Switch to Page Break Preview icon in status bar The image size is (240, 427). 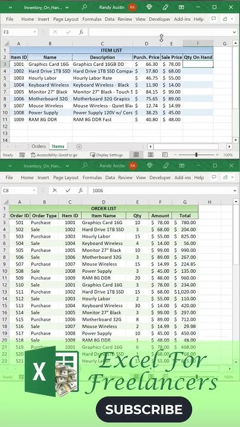tap(165, 155)
